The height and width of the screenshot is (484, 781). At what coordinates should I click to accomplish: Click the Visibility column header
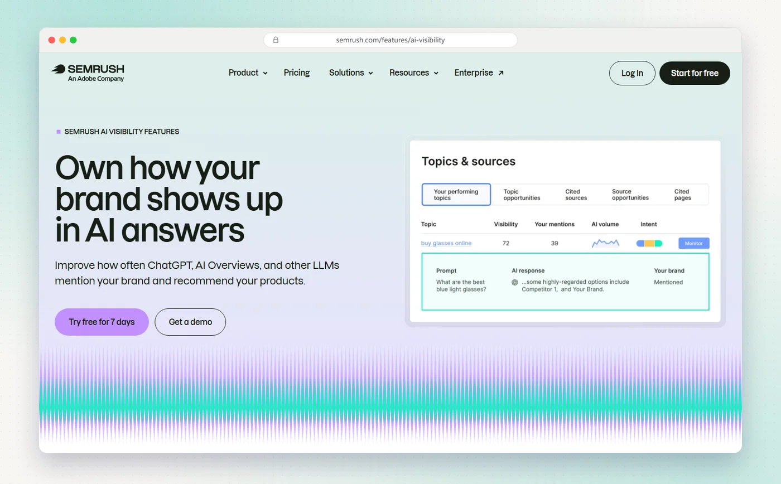(x=506, y=224)
